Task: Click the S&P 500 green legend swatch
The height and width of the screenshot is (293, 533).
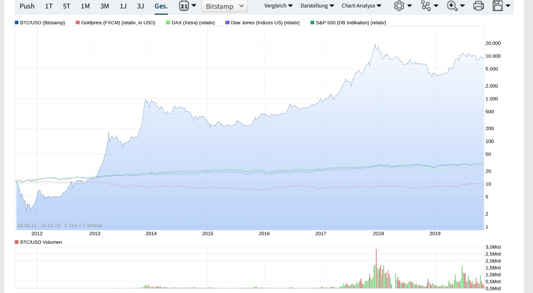Action: tap(313, 22)
